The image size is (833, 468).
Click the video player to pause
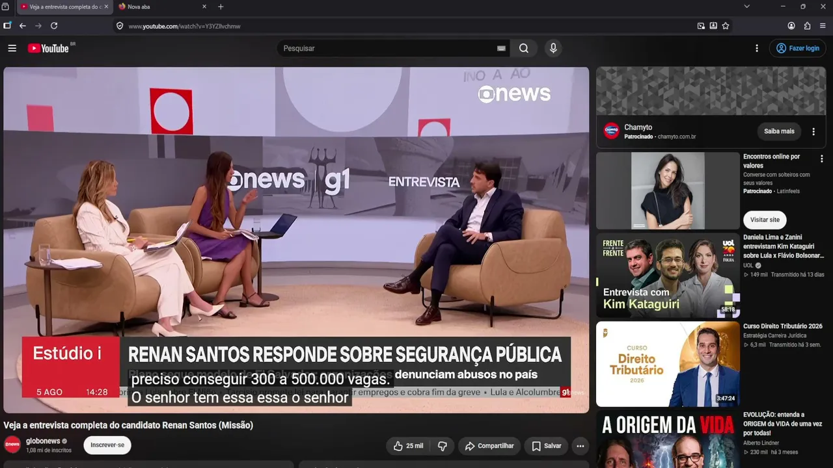point(296,240)
